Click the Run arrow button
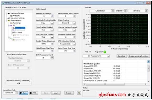152x100 pixels. point(23,93)
